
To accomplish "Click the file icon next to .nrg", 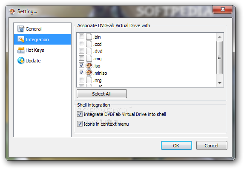I will (89, 80).
